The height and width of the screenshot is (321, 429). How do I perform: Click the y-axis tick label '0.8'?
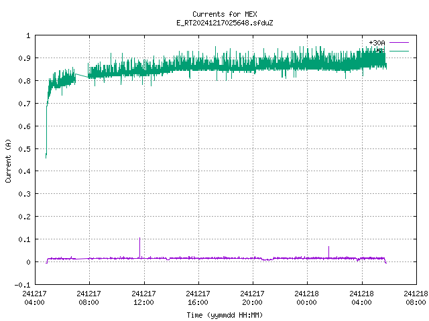(x=24, y=81)
